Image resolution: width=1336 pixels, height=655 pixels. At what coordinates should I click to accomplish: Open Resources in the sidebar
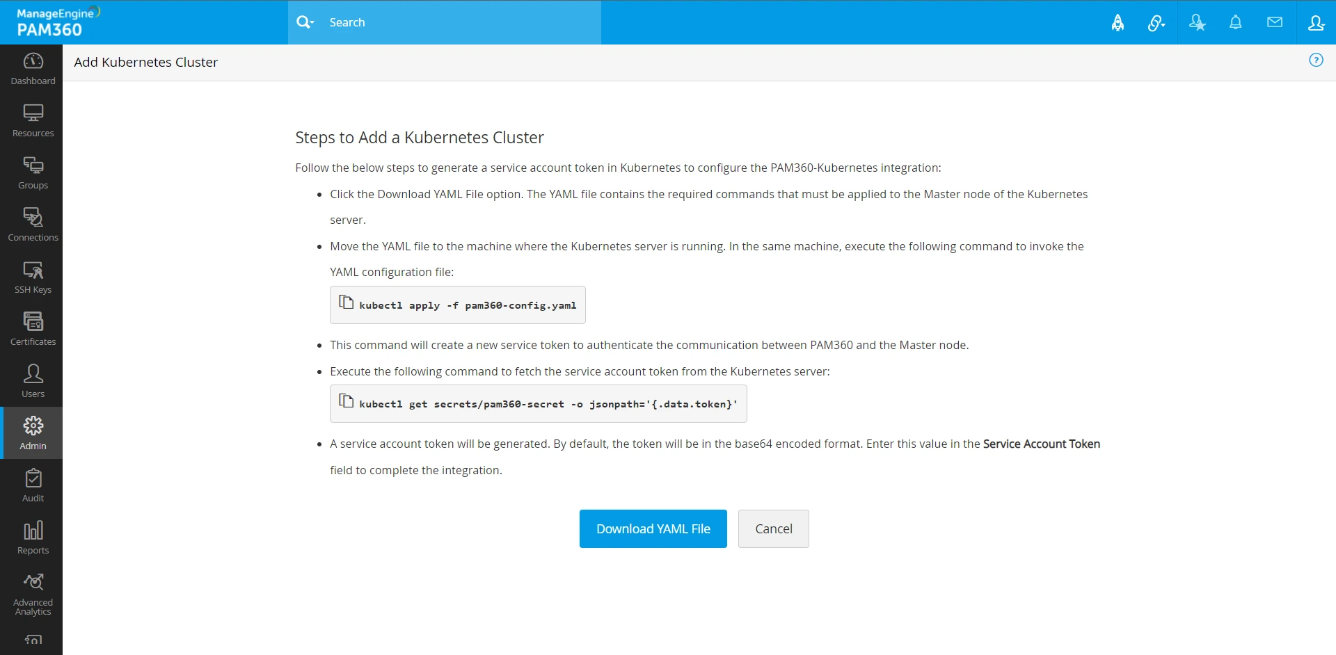[x=33, y=122]
